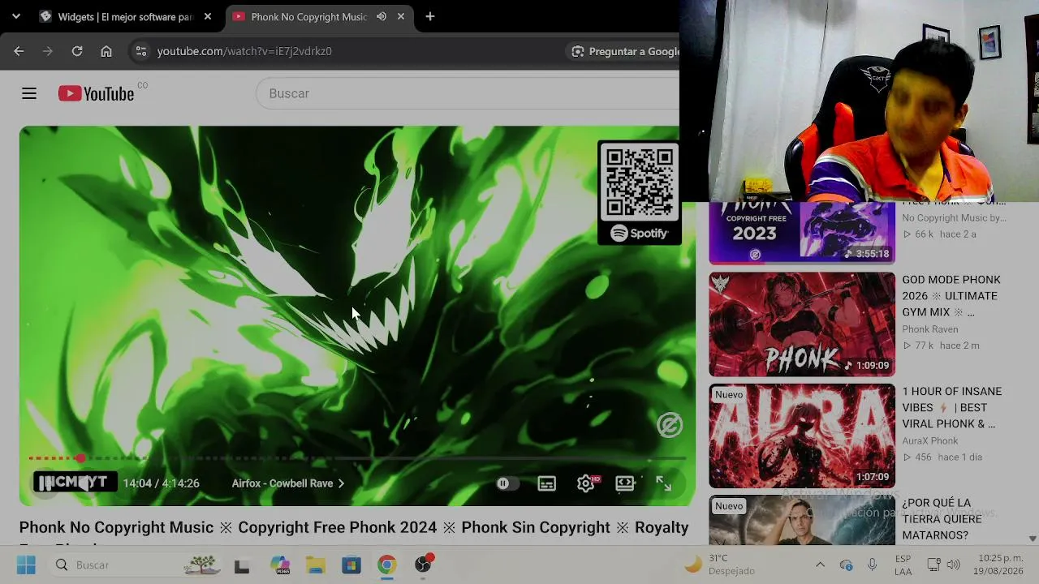Open the taskbar clock and calendar

(1000, 565)
